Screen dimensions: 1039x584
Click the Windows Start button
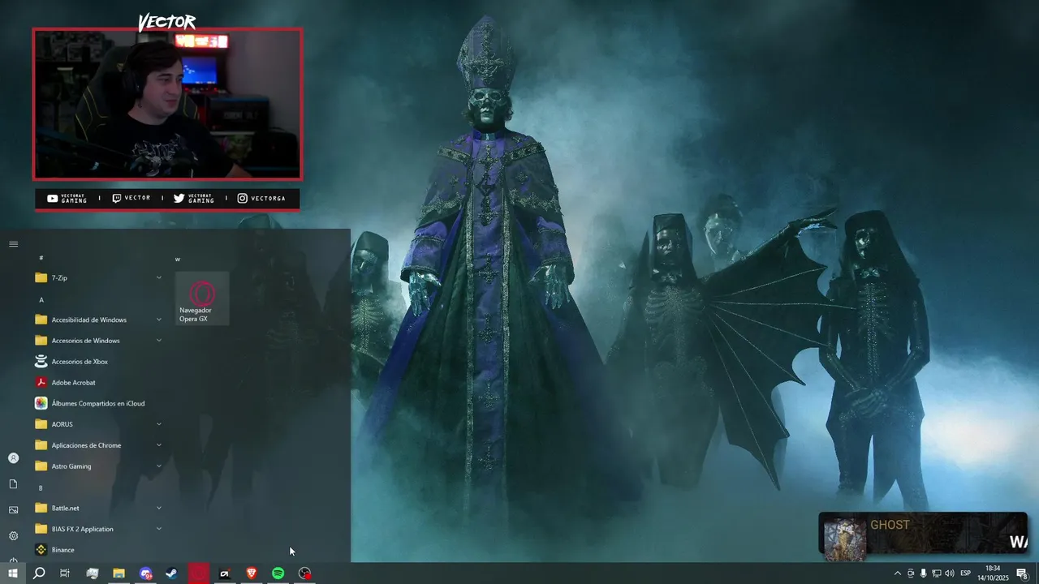[x=13, y=573]
